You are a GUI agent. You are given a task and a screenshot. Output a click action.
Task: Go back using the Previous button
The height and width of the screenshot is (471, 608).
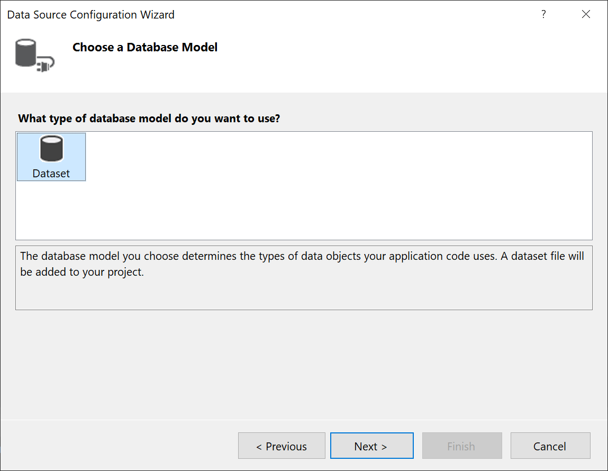coord(282,446)
